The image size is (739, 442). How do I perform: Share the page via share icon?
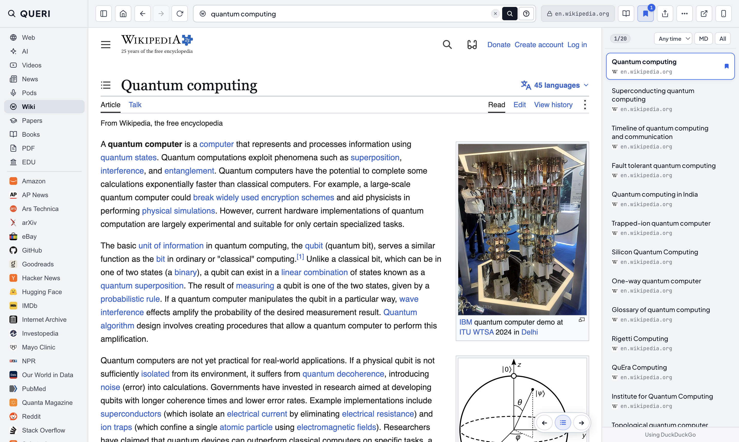click(665, 14)
